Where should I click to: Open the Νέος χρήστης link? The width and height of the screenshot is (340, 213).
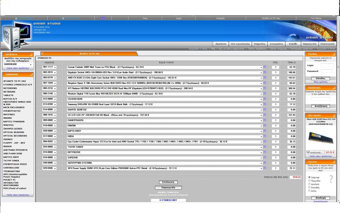pyautogui.click(x=320, y=82)
